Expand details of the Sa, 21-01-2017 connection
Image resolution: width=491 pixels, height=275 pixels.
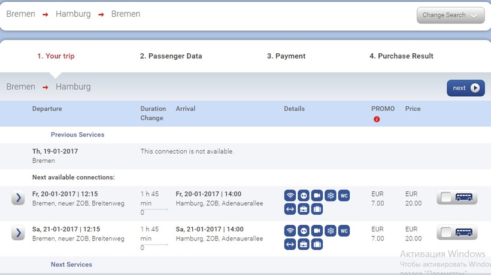pos(18,233)
